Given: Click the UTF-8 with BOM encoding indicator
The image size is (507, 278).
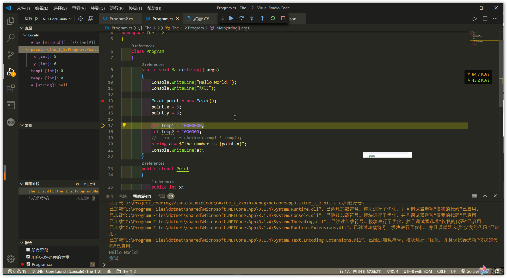Looking at the screenshot, I should [x=417, y=271].
